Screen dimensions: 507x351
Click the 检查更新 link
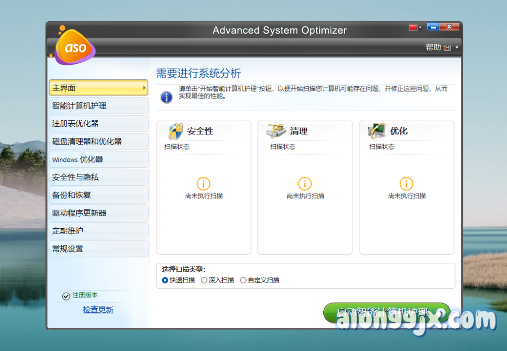[x=98, y=310]
